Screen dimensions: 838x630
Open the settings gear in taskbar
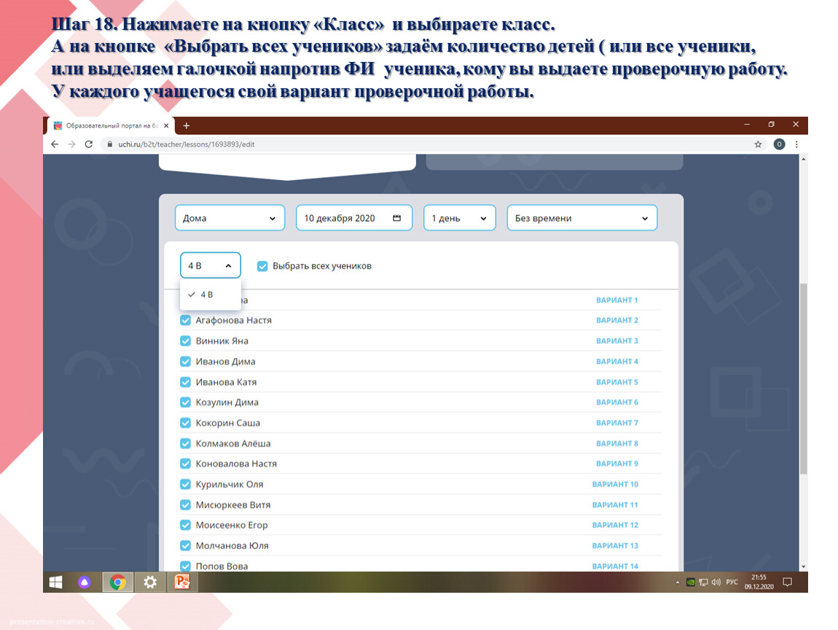[150, 582]
